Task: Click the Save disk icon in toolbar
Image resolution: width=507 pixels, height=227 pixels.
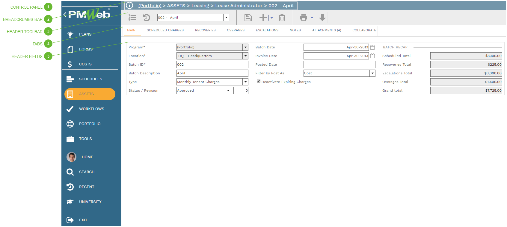Action: point(248,18)
